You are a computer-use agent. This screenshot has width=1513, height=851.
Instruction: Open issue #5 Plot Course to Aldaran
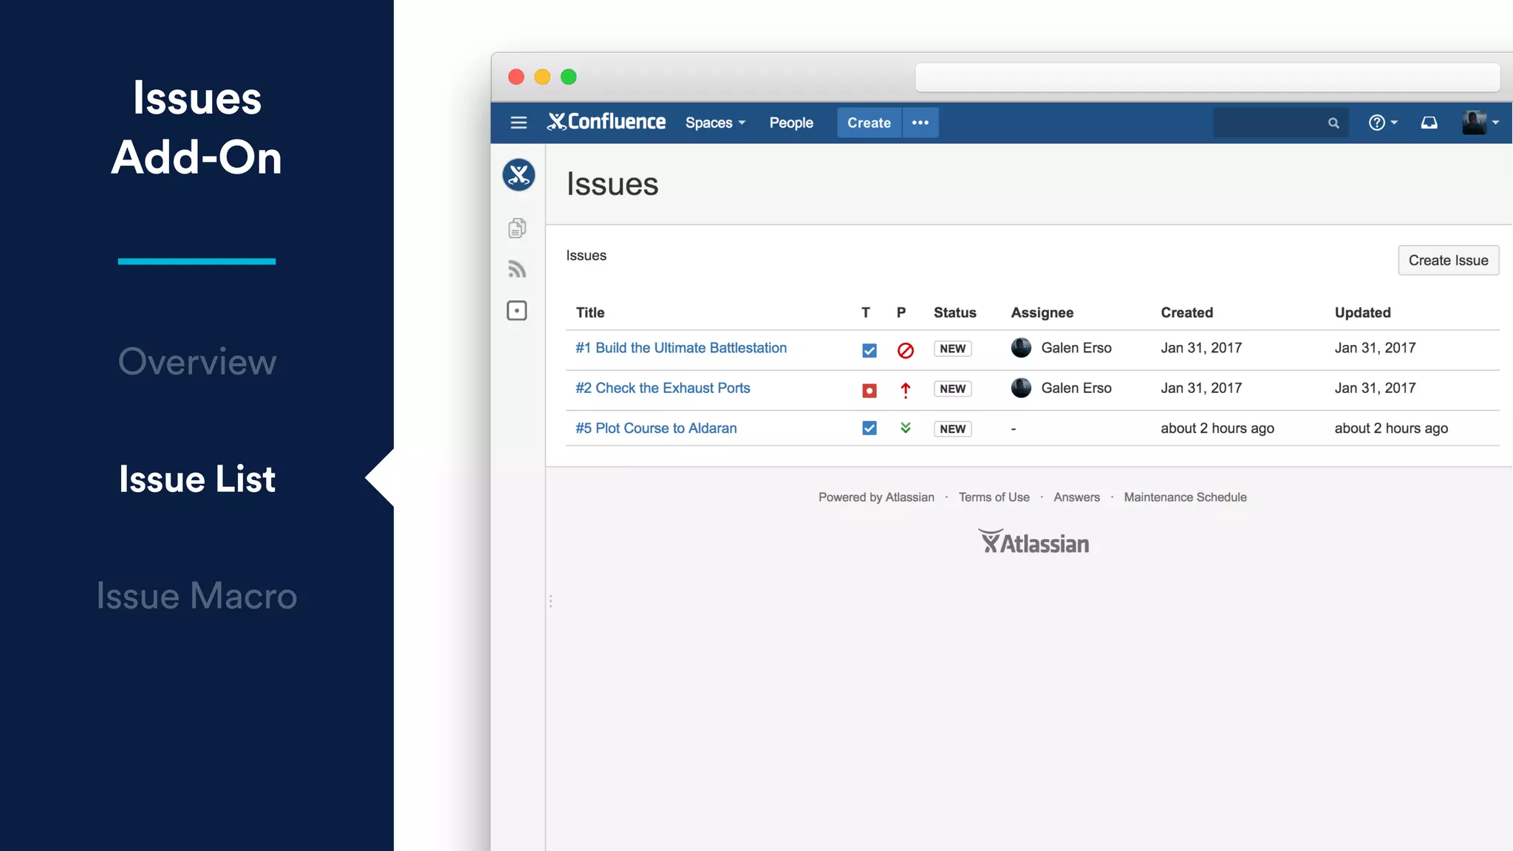coord(656,428)
